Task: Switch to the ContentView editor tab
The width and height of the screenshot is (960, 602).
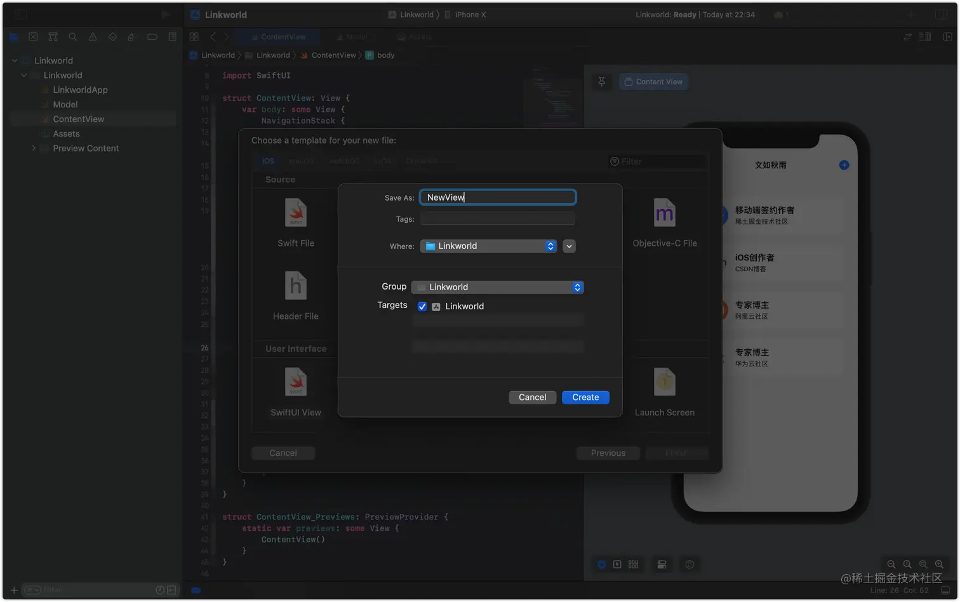Action: pos(277,37)
